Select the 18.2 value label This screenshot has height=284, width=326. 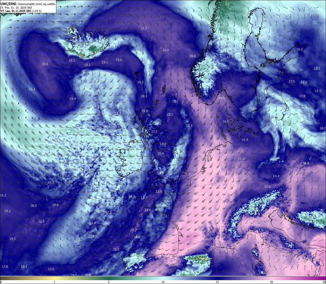coord(140,82)
